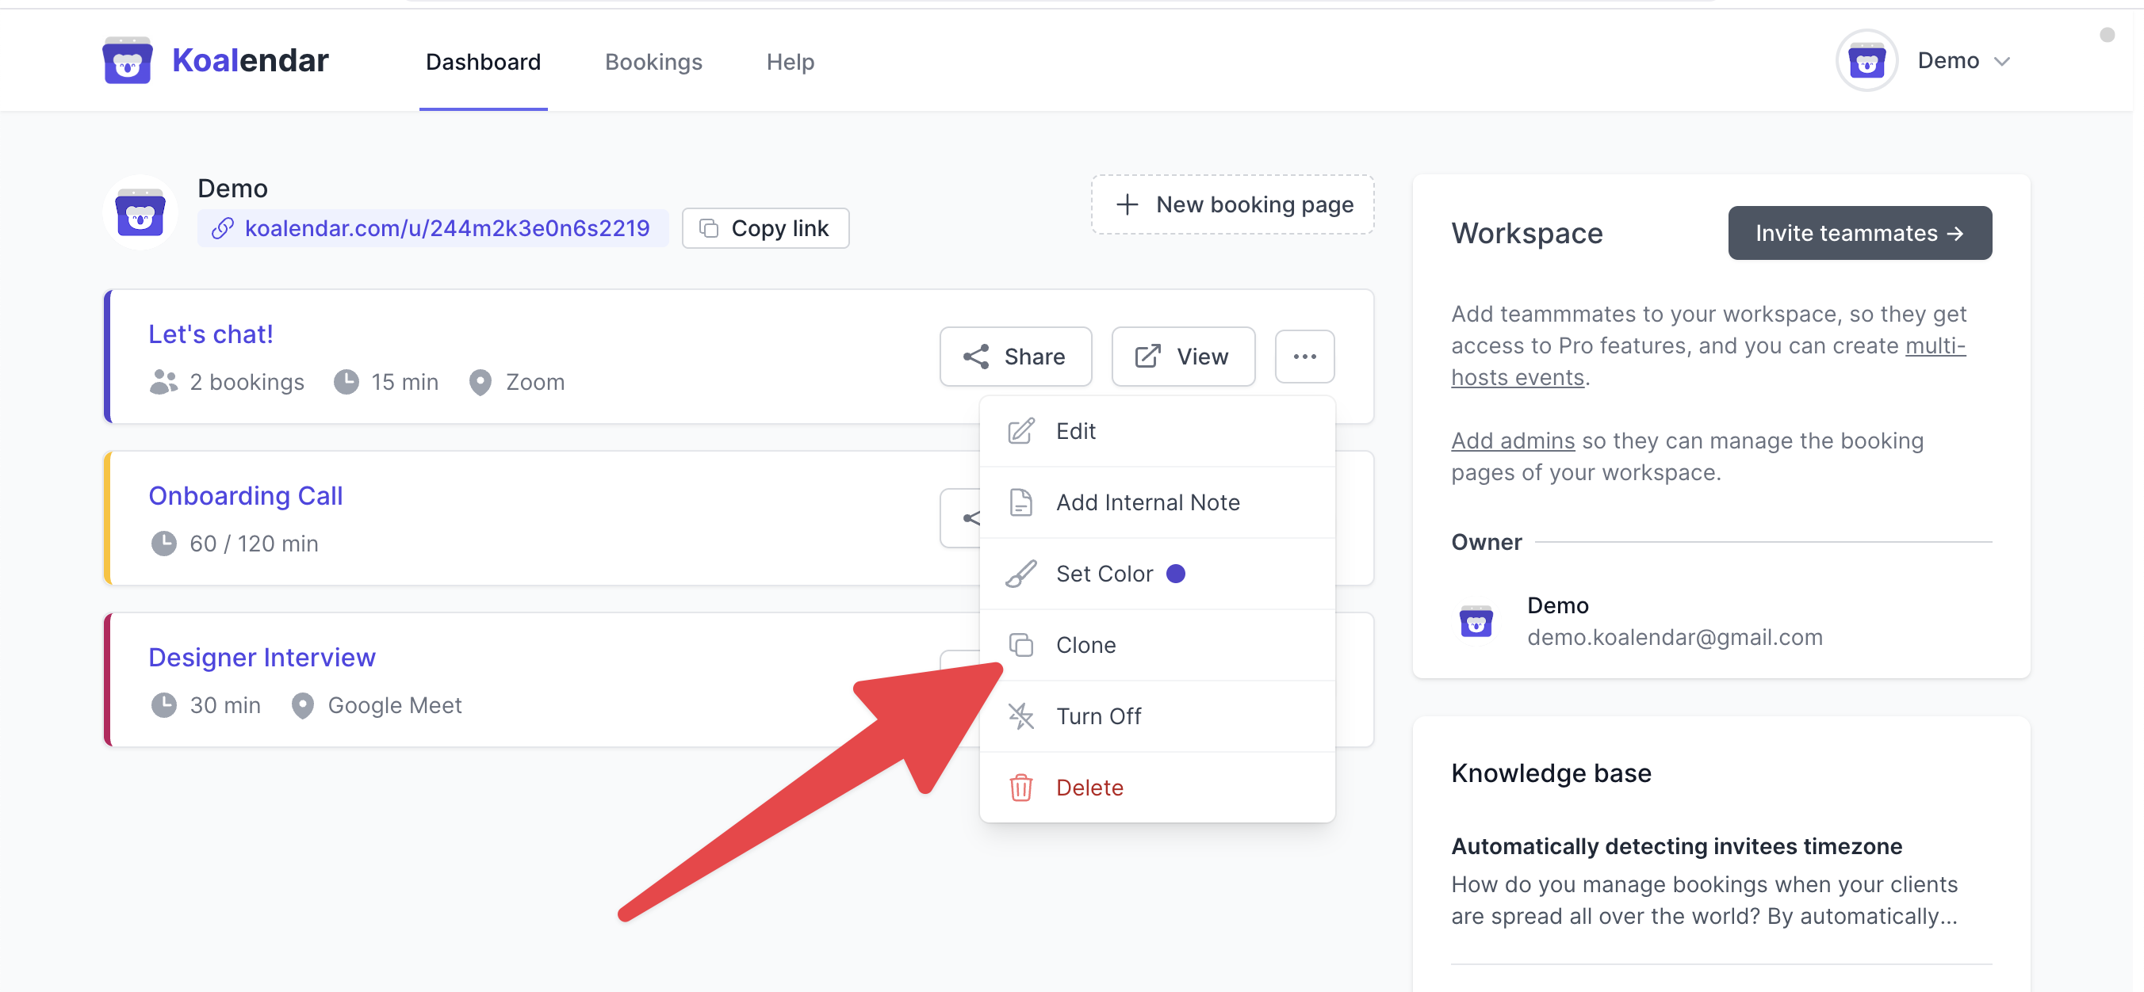Click the 60 / 120 min duration text
2144x992 pixels.
254,544
